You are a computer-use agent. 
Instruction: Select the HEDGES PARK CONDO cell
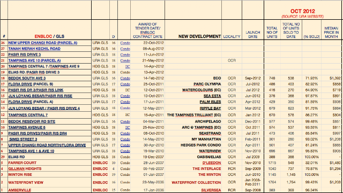[201, 145]
